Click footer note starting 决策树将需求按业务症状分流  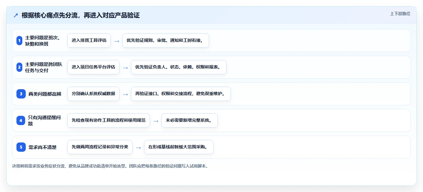[x=110, y=166]
